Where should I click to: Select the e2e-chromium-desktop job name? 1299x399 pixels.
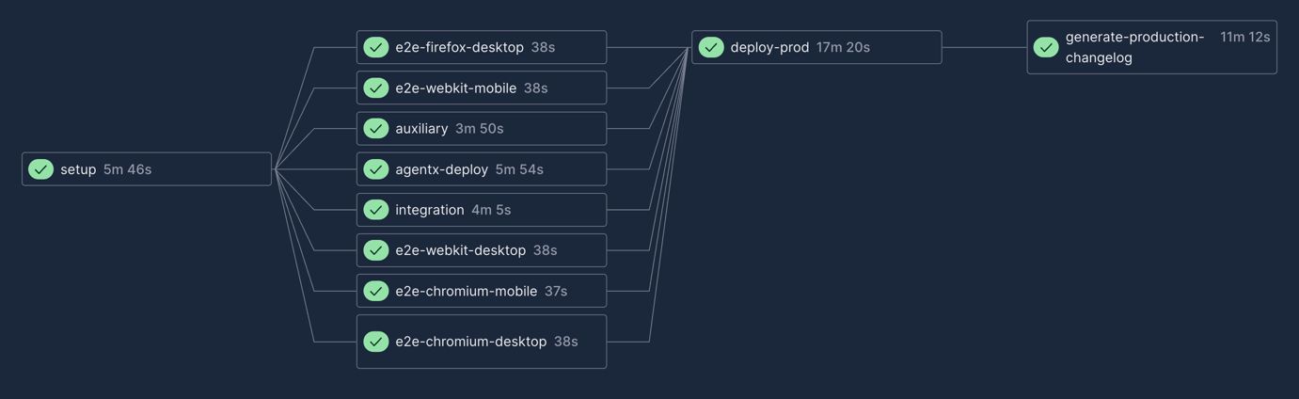coord(470,342)
